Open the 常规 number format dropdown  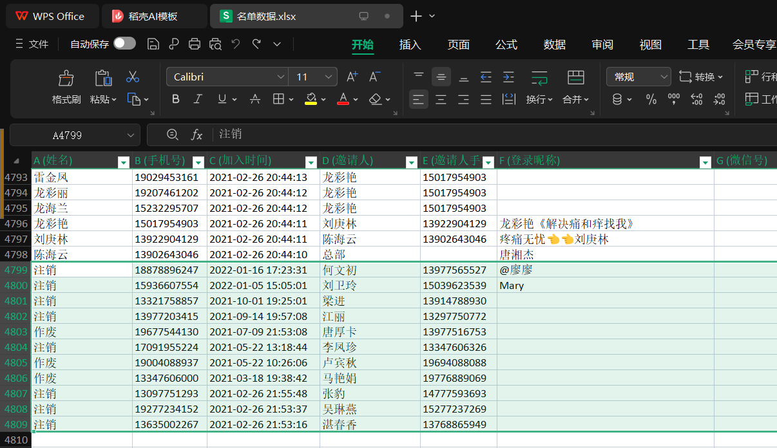[x=664, y=77]
